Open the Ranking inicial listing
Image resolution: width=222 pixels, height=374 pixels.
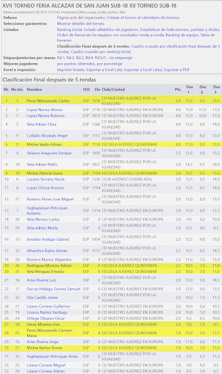point(70,30)
